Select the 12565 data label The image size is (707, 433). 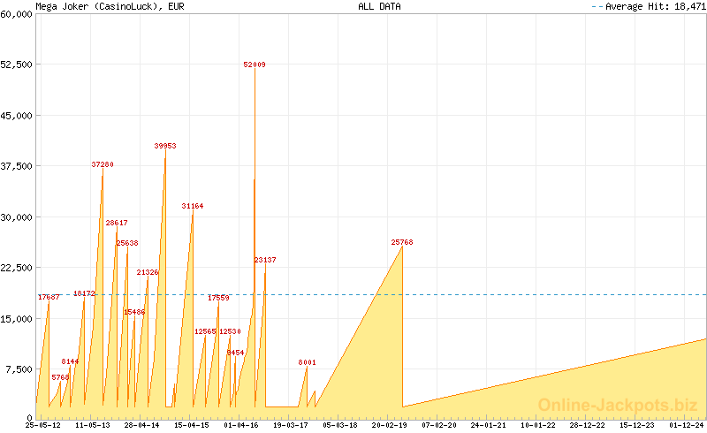click(x=205, y=331)
